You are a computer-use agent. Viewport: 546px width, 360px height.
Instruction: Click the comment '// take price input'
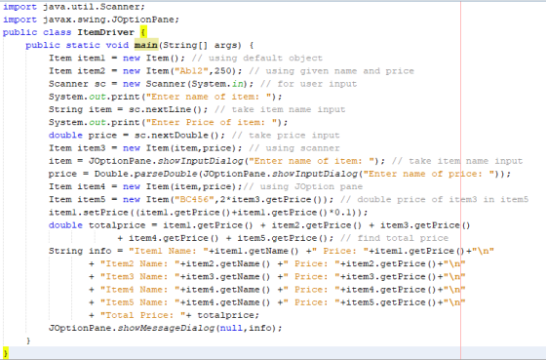[x=286, y=136]
